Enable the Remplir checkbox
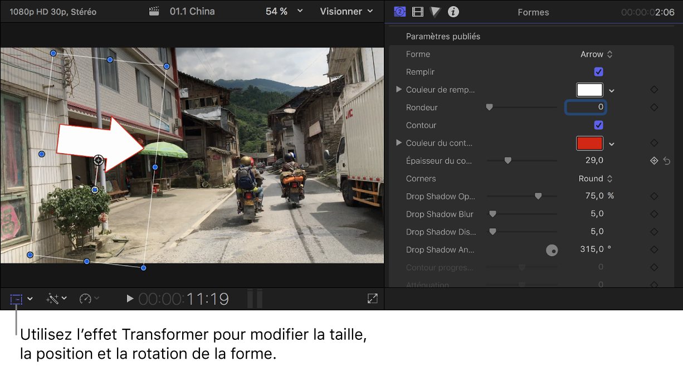This screenshot has width=683, height=366. tap(598, 72)
